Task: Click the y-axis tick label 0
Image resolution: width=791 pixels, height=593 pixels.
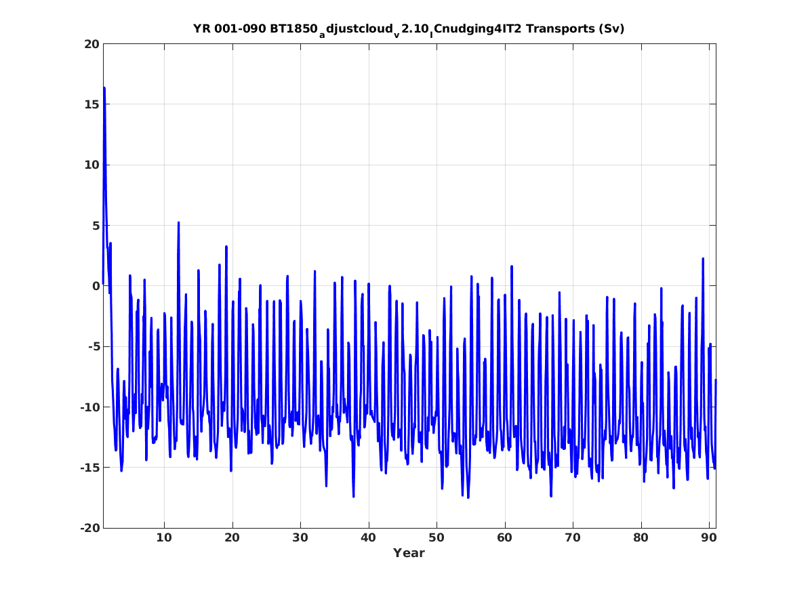Action: pyautogui.click(x=96, y=286)
